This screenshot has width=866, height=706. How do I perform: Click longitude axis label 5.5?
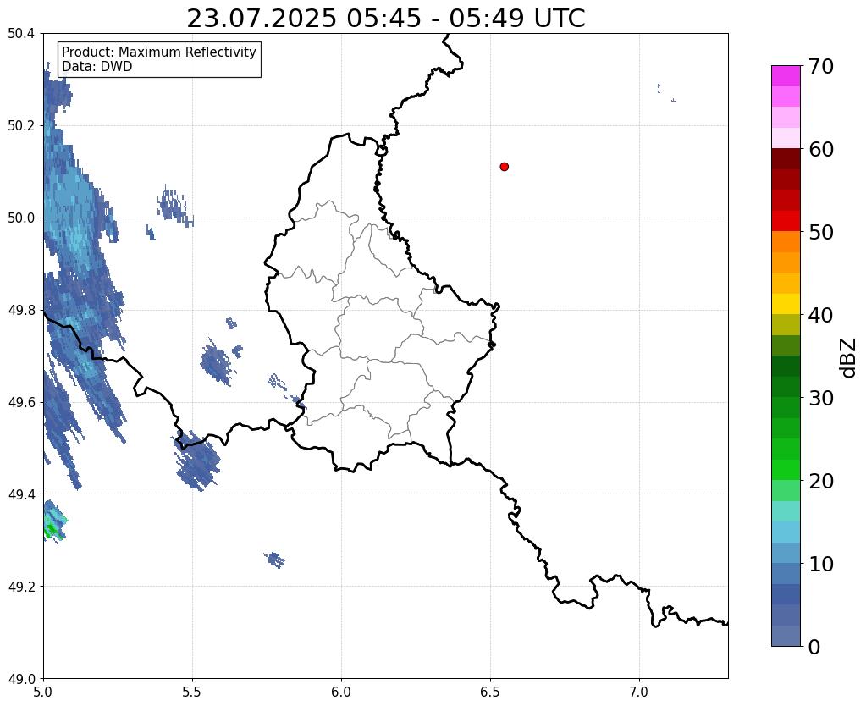192,692
